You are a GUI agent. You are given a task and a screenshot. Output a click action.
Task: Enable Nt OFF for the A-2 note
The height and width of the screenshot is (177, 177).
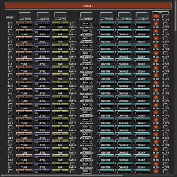pyautogui.click(x=165, y=90)
